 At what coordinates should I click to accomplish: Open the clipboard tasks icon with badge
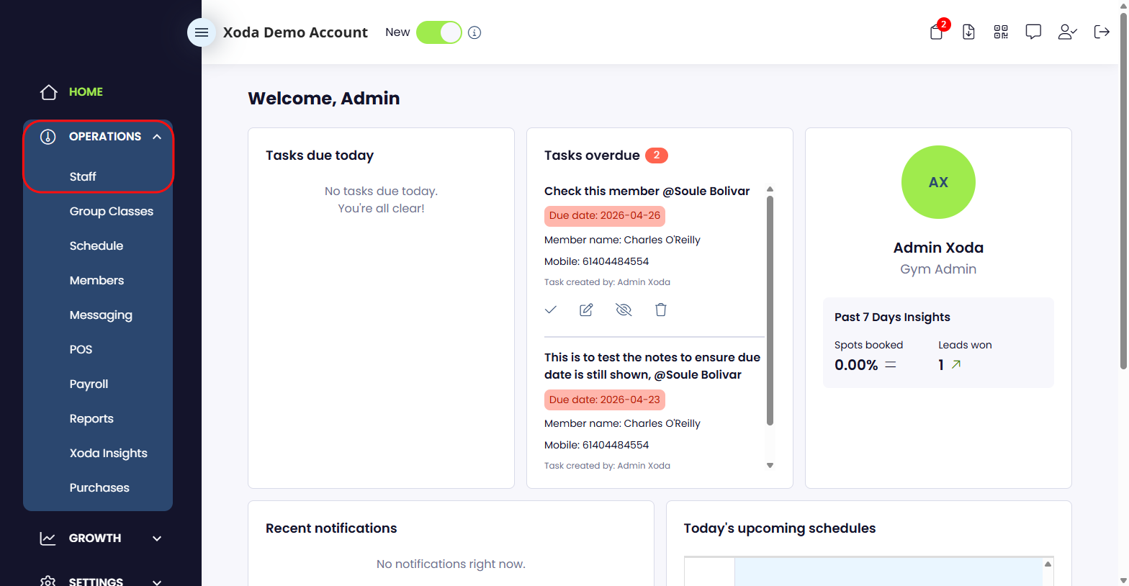pos(937,31)
